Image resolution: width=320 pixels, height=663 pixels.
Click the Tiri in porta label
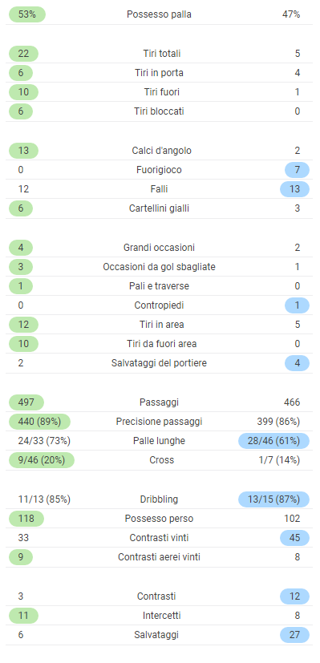coord(159,73)
